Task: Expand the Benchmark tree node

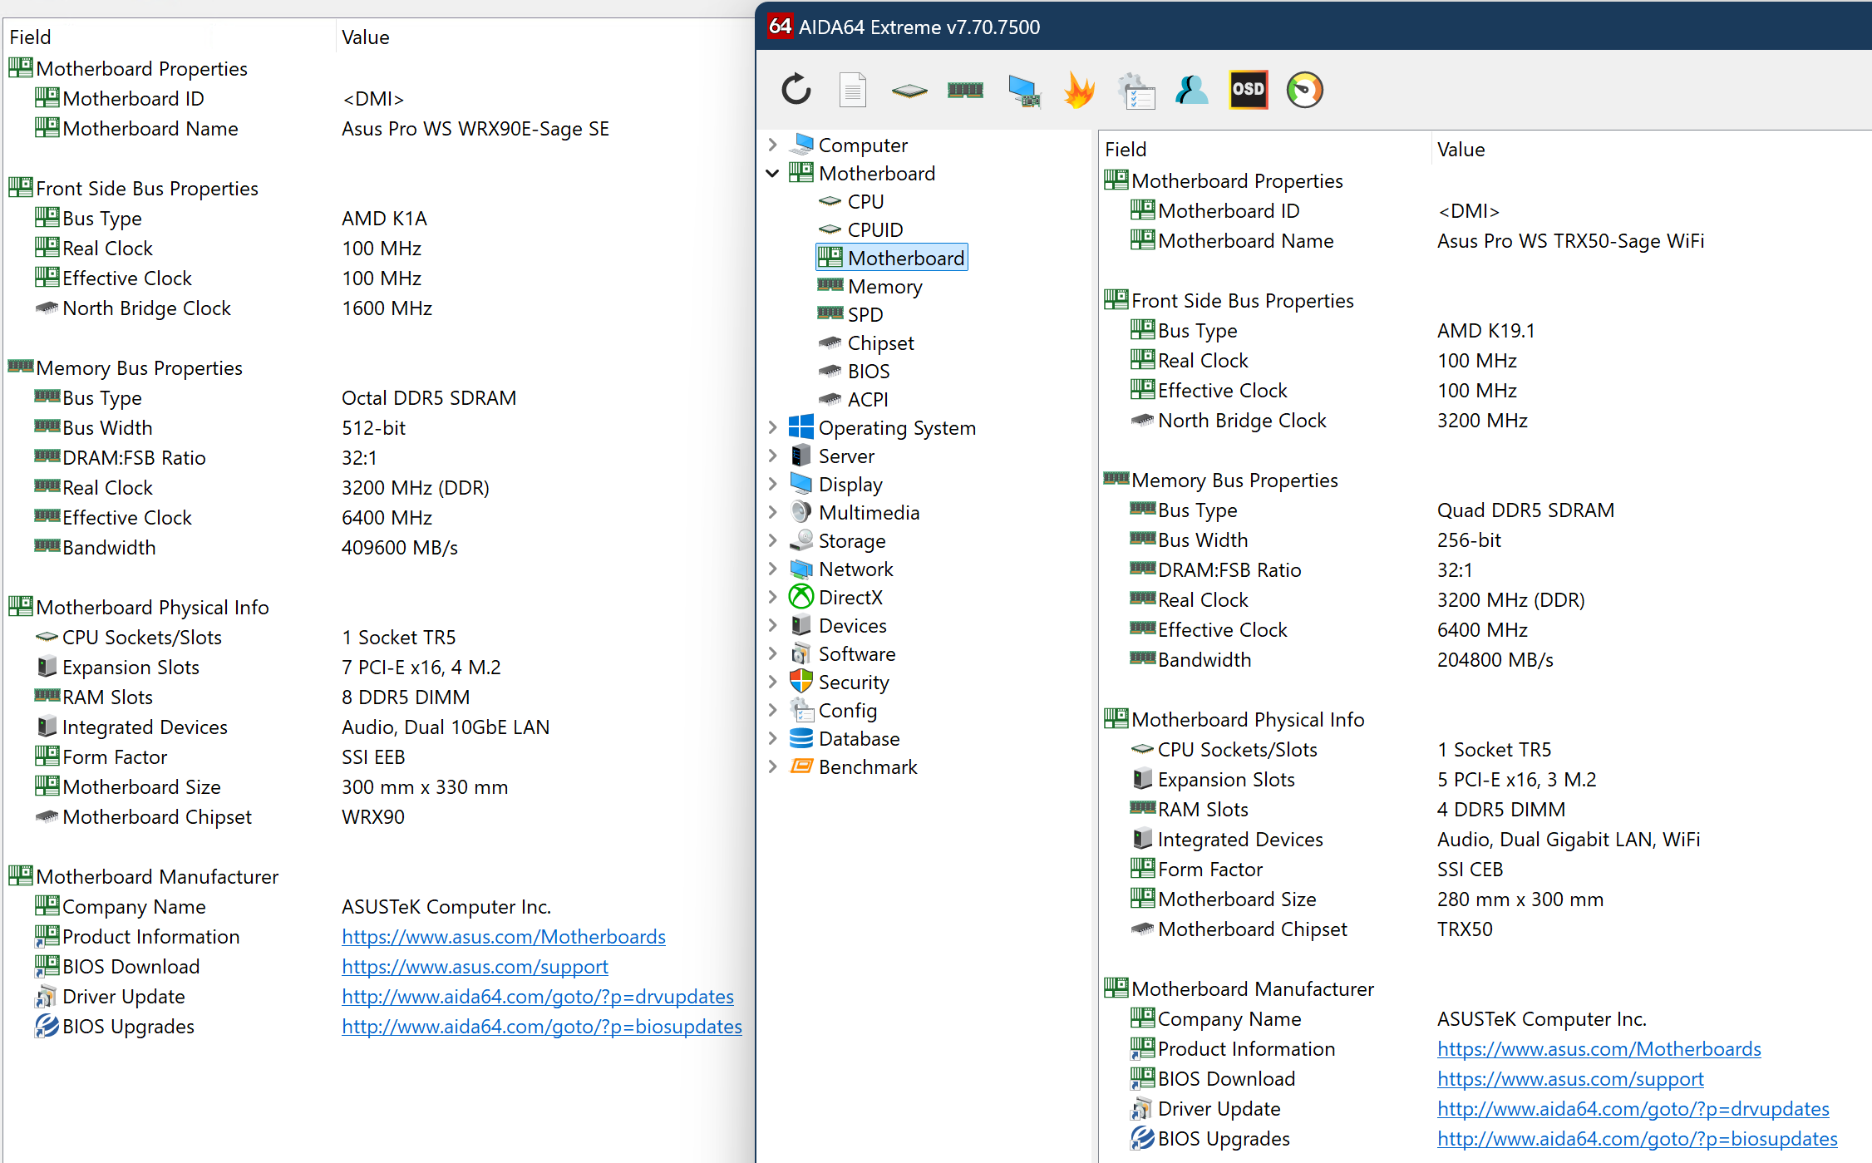Action: tap(772, 766)
